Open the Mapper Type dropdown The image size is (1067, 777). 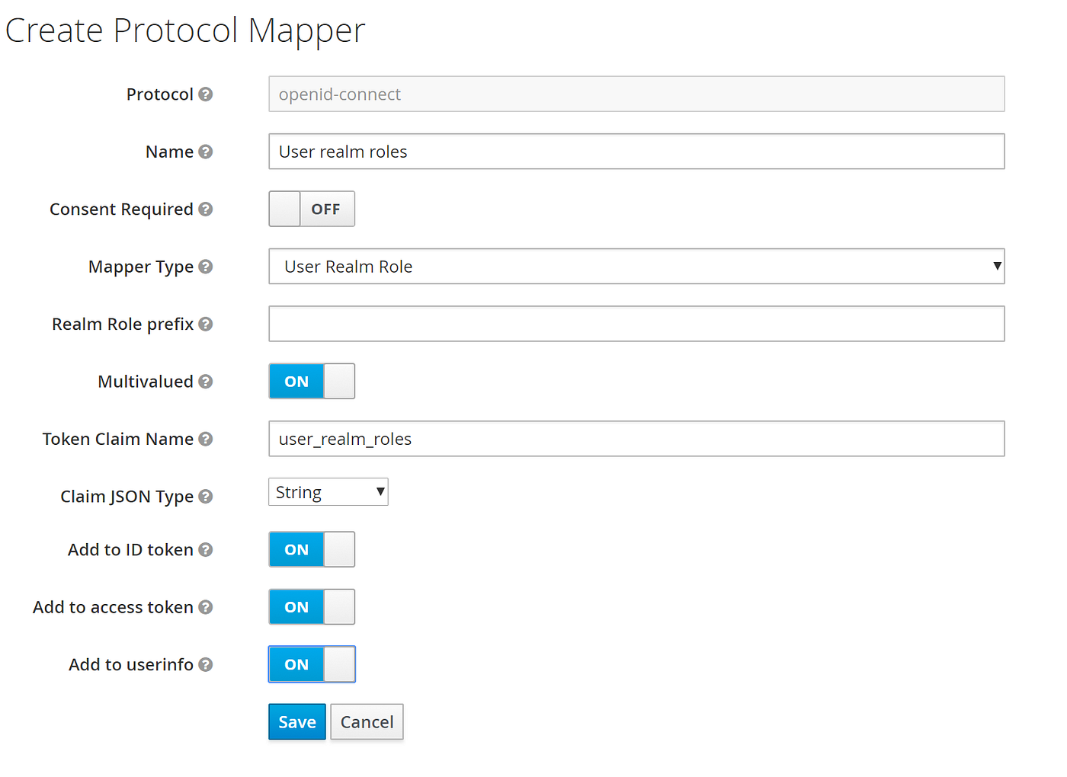636,267
